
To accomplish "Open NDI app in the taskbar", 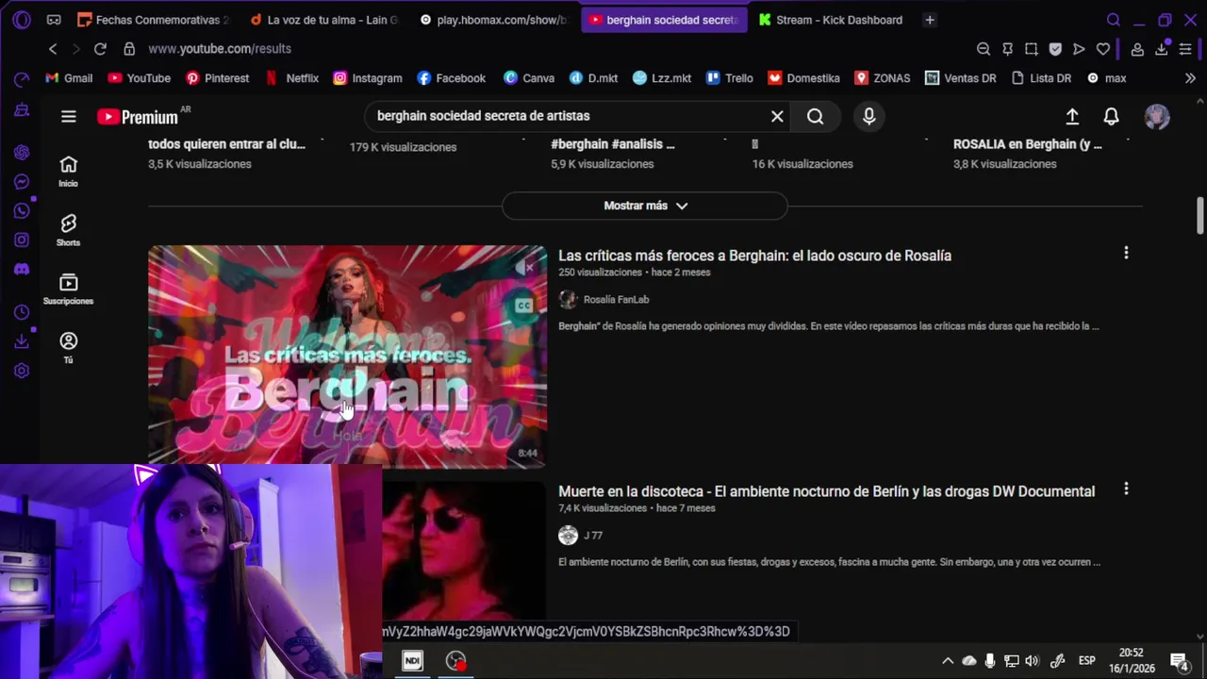I will pos(412,661).
